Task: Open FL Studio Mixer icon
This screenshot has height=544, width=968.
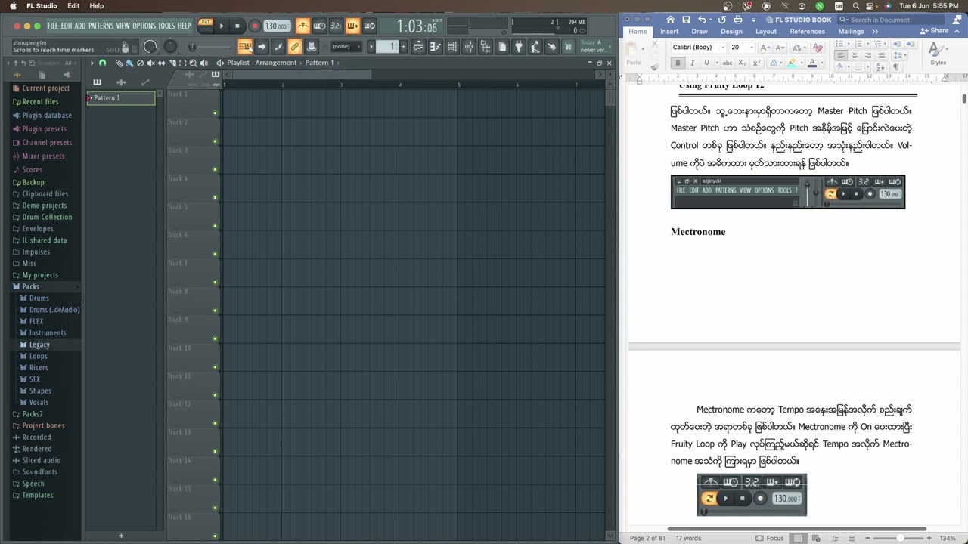Action: (469, 47)
